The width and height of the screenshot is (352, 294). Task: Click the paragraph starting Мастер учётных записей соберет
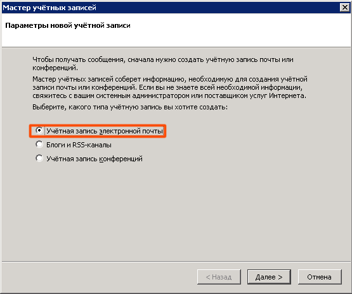170,87
